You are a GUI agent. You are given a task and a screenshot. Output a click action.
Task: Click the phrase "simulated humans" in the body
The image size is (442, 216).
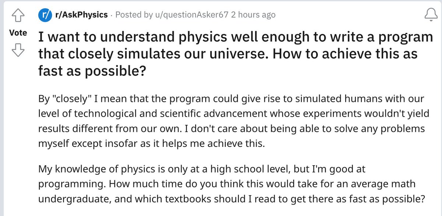[337, 99]
